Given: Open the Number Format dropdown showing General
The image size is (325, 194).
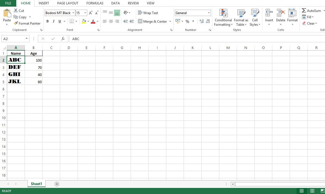Looking at the screenshot, I should point(192,13).
